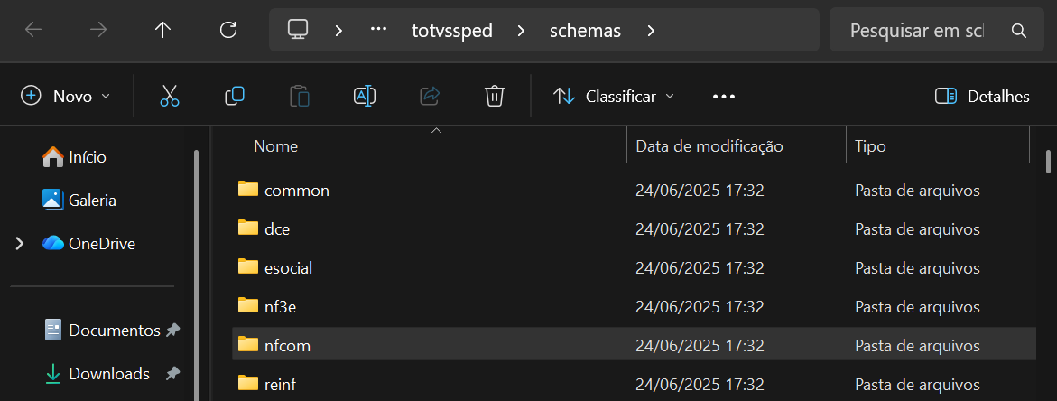Screen dimensions: 1057x401
Task: Click the Rename icon in toolbar
Action: 365,96
